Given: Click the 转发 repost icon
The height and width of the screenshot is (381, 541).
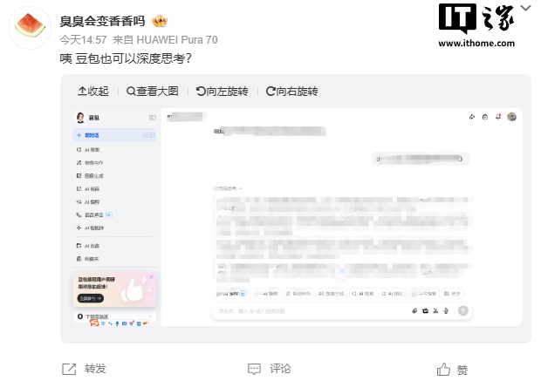Looking at the screenshot, I should tap(69, 369).
